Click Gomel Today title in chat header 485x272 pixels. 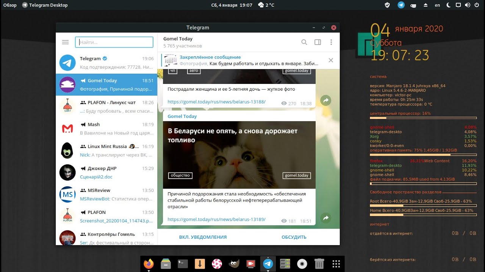[178, 39]
